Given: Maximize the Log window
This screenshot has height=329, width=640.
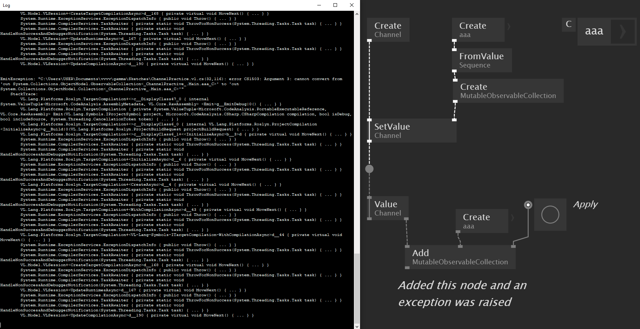Looking at the screenshot, I should [335, 5].
